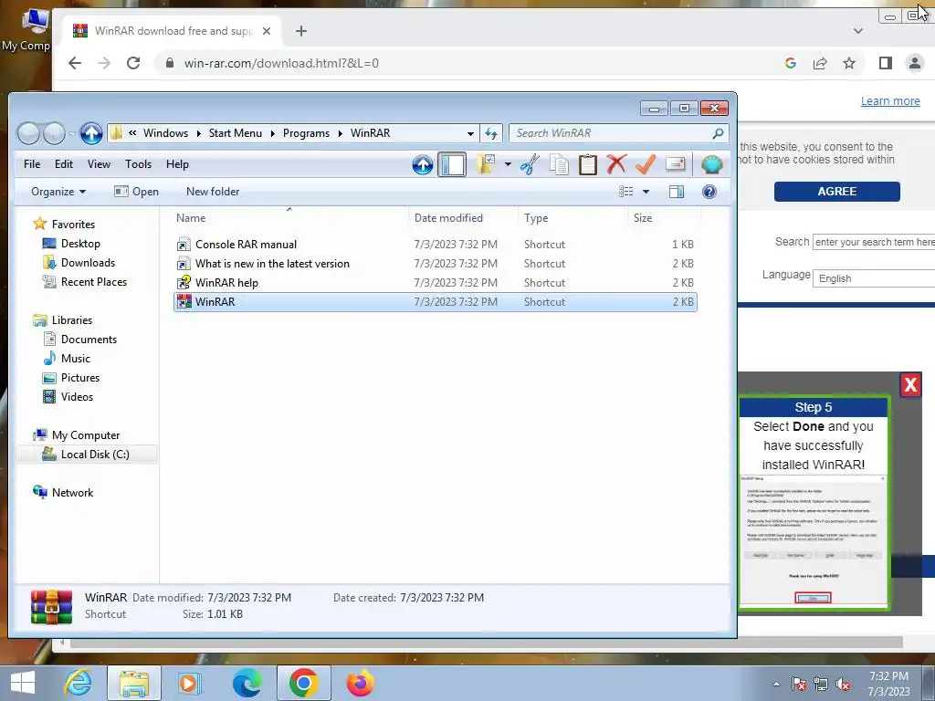This screenshot has height=701, width=935.
Task: Click the red X Delete icon
Action: (616, 164)
